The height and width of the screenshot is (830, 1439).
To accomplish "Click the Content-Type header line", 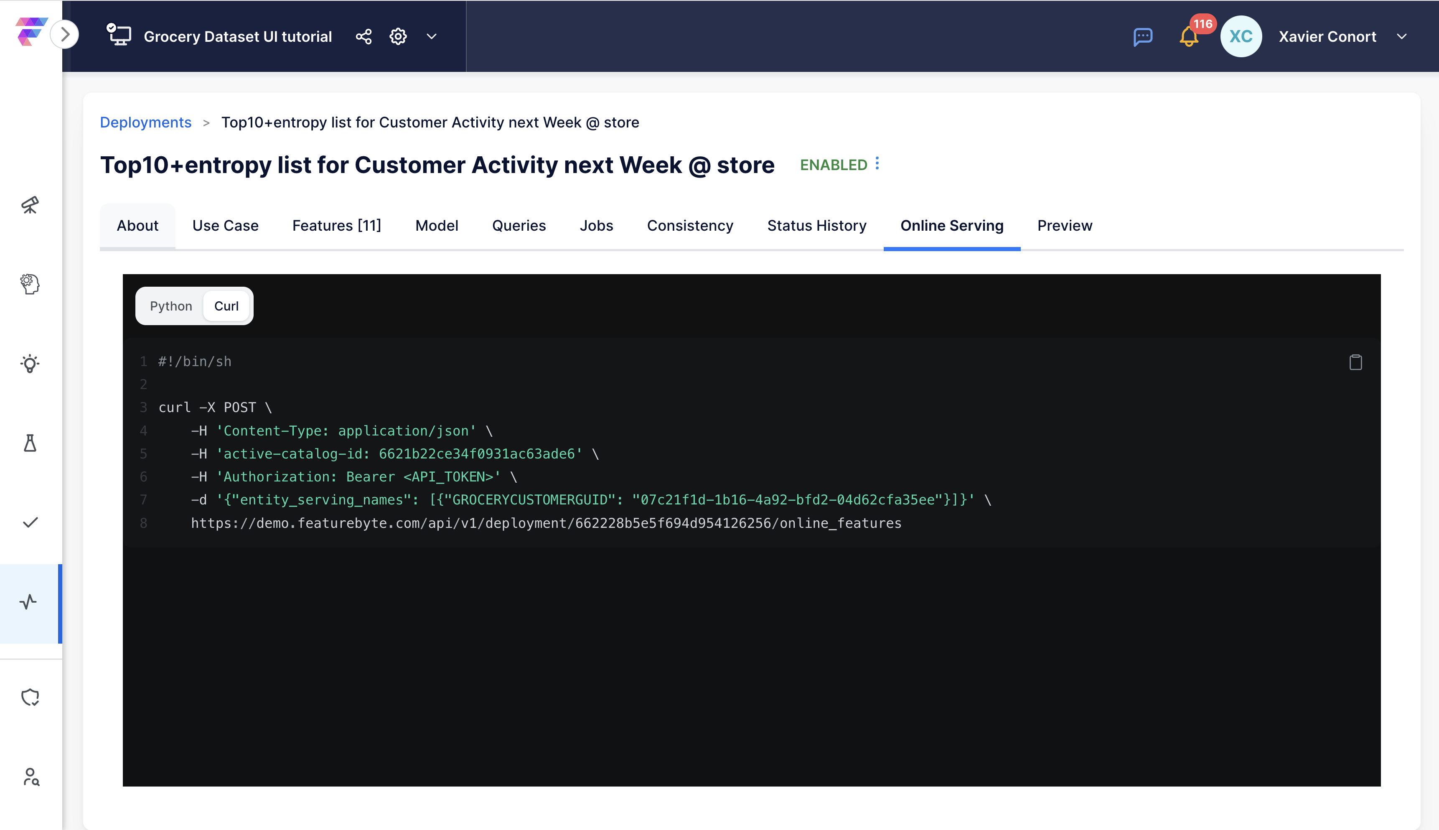I will coord(341,431).
